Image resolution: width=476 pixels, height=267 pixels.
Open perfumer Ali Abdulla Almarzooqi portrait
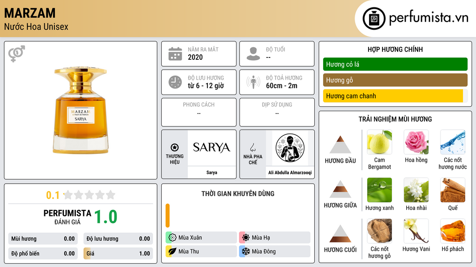click(290, 148)
